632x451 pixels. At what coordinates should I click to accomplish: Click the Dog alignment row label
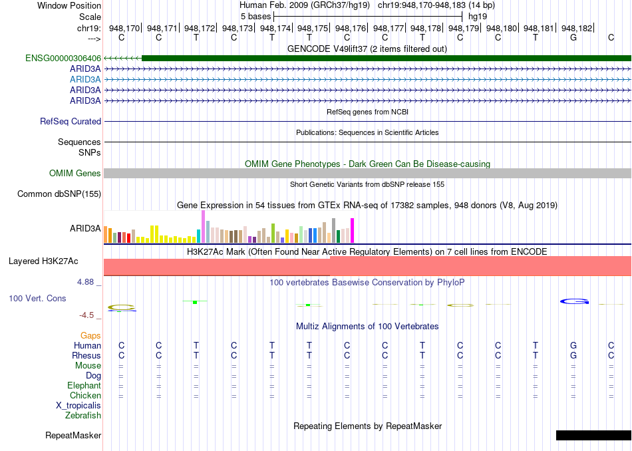tap(94, 376)
